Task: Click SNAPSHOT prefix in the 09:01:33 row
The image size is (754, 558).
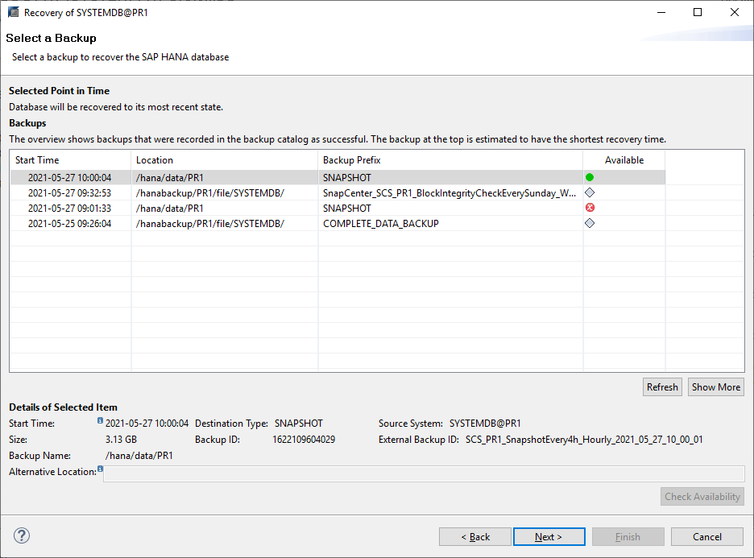Action: [347, 209]
